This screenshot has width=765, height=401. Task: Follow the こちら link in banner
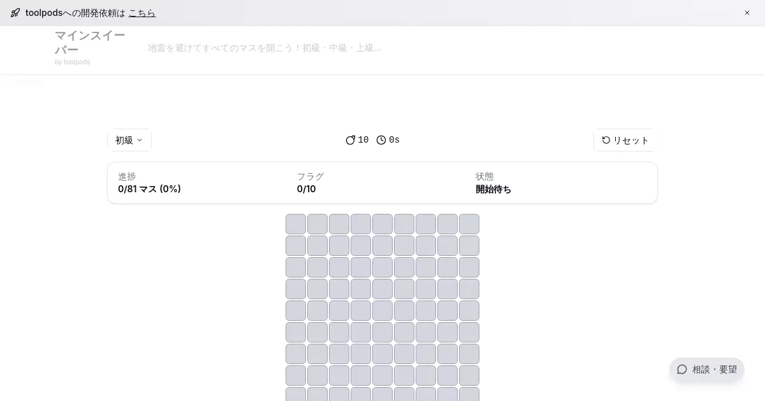point(142,13)
